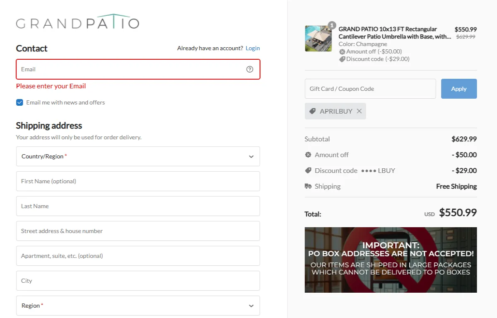Uncheck Email me with news and offers

[19, 102]
